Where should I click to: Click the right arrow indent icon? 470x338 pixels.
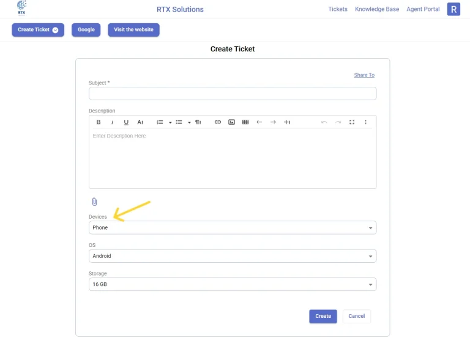point(273,122)
